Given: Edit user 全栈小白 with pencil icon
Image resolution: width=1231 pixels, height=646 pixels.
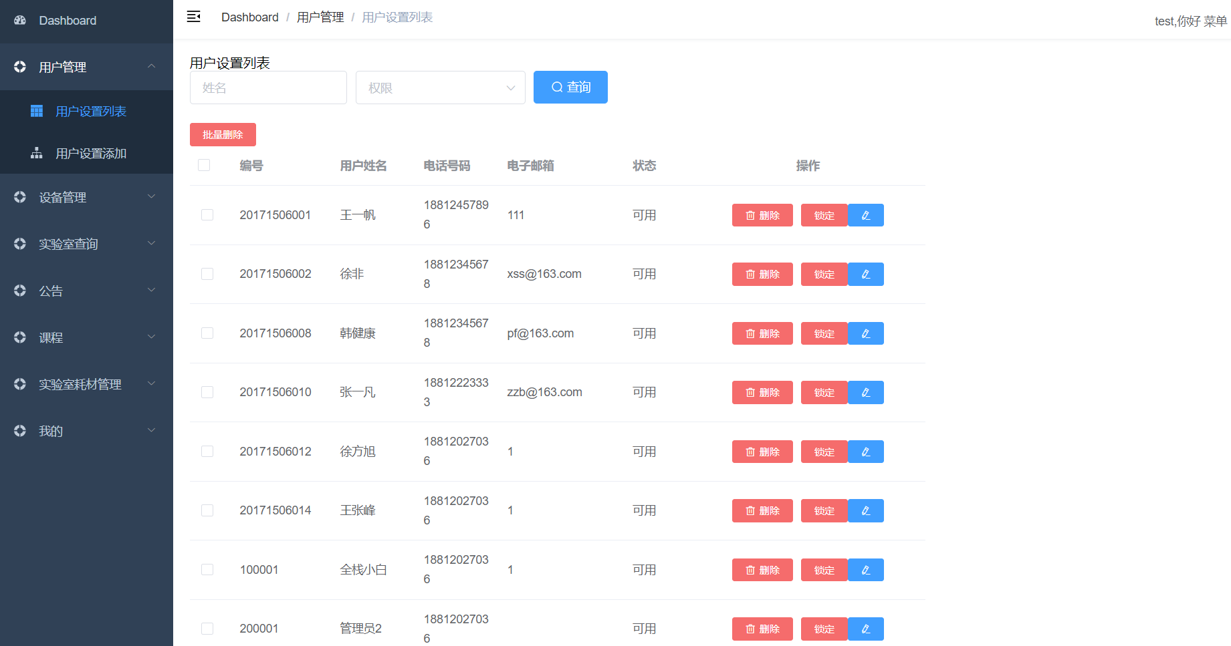Looking at the screenshot, I should (866, 570).
